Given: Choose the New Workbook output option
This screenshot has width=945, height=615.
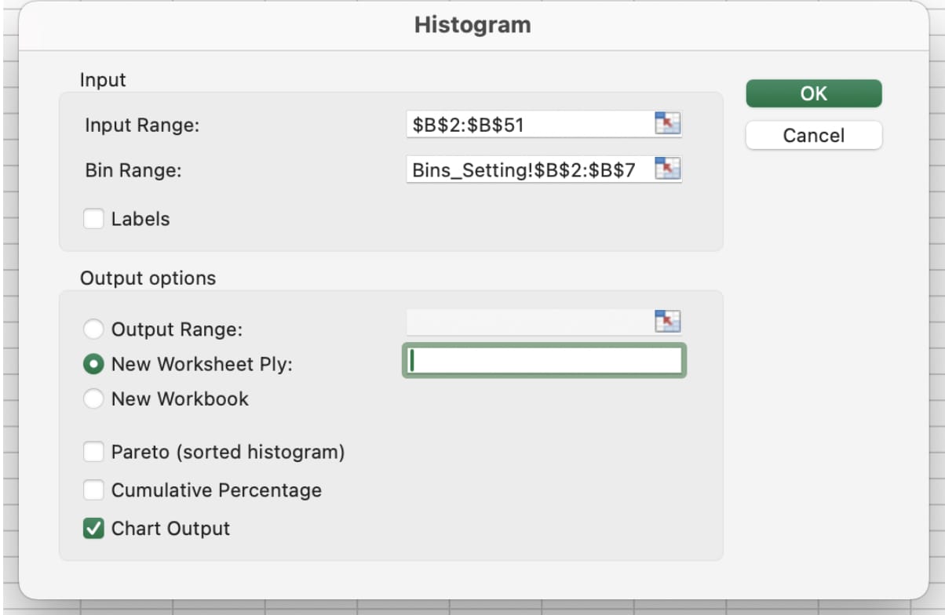Looking at the screenshot, I should pos(93,398).
